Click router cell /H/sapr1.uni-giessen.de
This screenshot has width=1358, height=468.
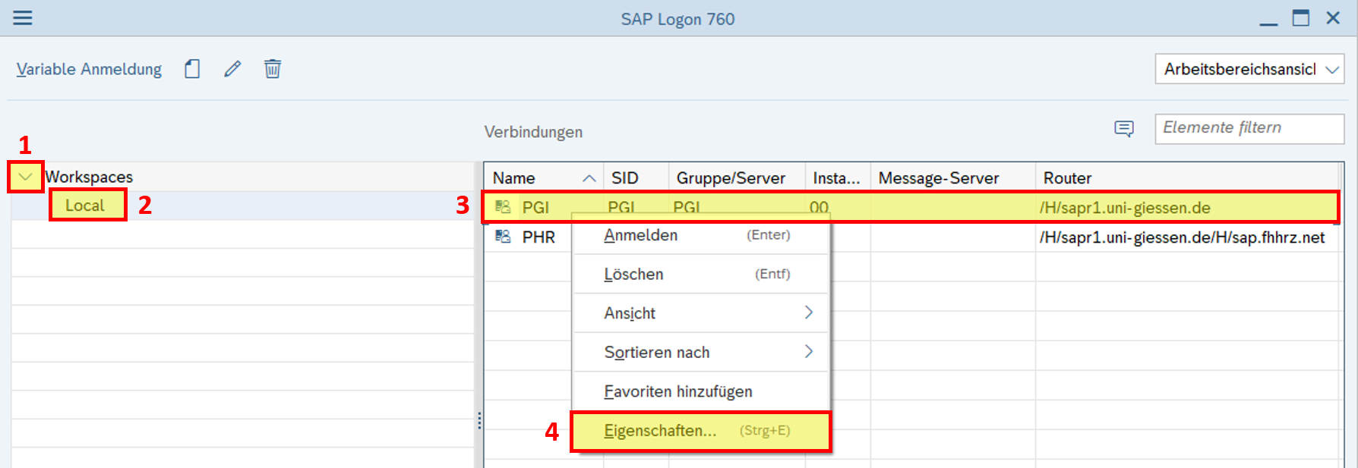point(1125,207)
